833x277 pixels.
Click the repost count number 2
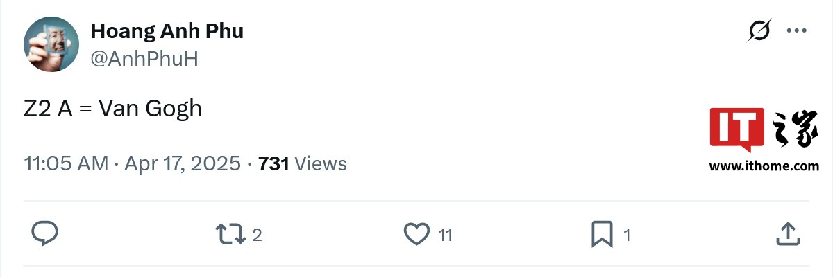(x=257, y=235)
